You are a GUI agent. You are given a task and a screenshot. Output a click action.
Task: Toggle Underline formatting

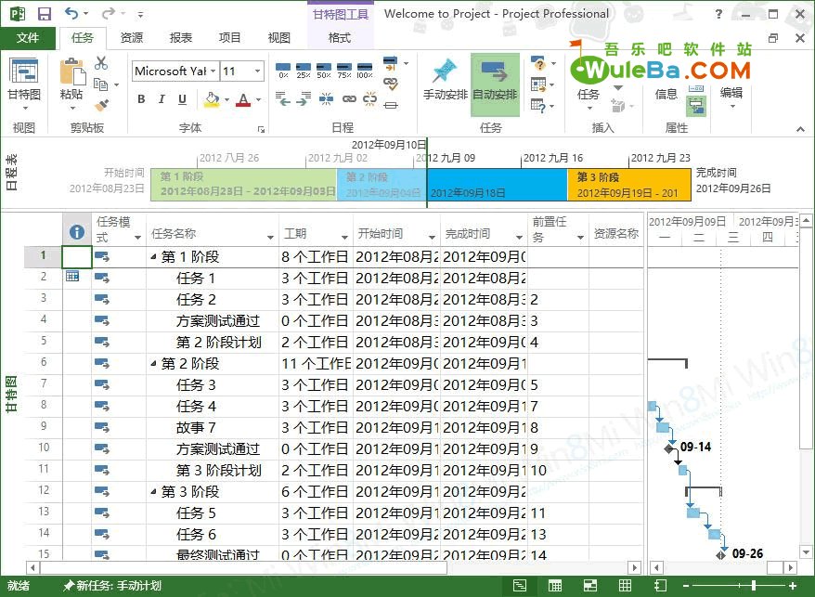coord(182,98)
